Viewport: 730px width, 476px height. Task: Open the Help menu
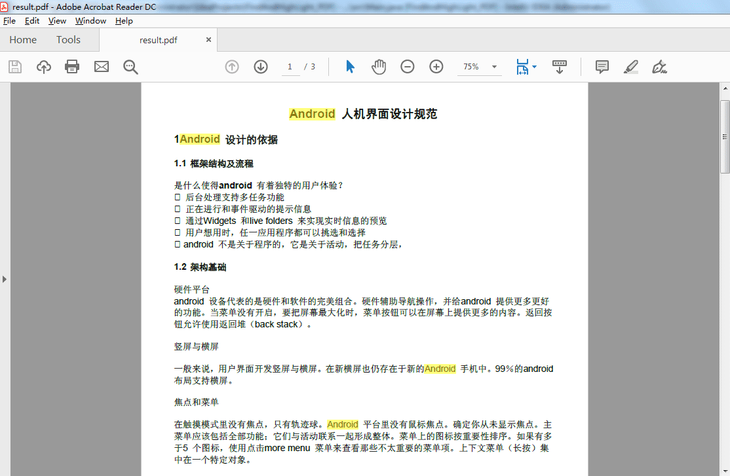pos(124,21)
